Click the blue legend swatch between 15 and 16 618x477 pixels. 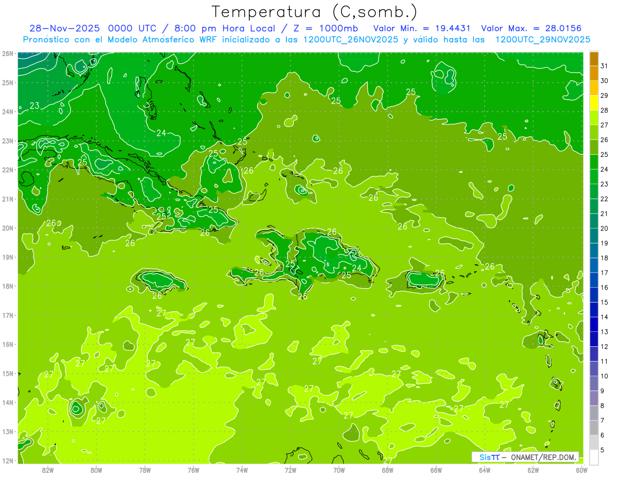pyautogui.click(x=594, y=295)
